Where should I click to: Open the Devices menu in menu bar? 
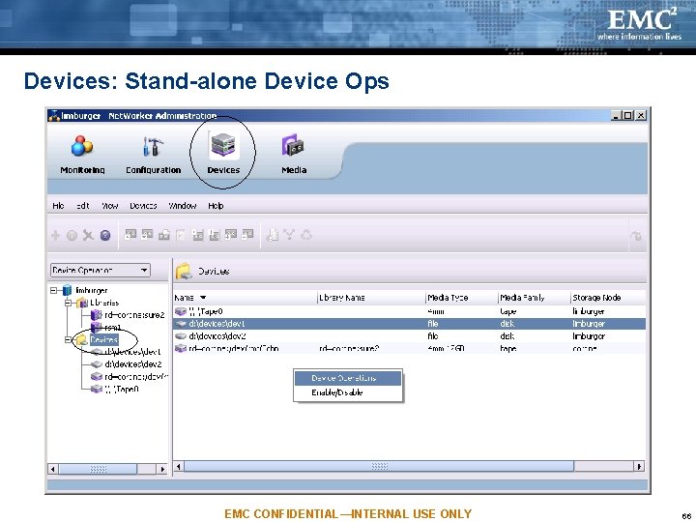click(143, 206)
